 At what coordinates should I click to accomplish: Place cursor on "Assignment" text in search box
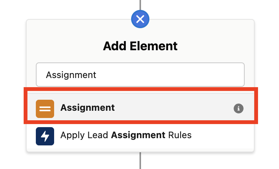coord(71,75)
